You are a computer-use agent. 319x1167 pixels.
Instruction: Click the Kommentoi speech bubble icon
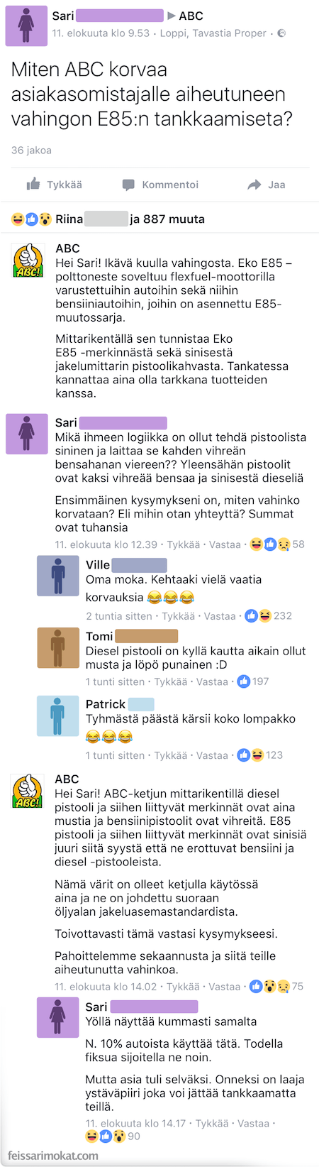click(128, 185)
